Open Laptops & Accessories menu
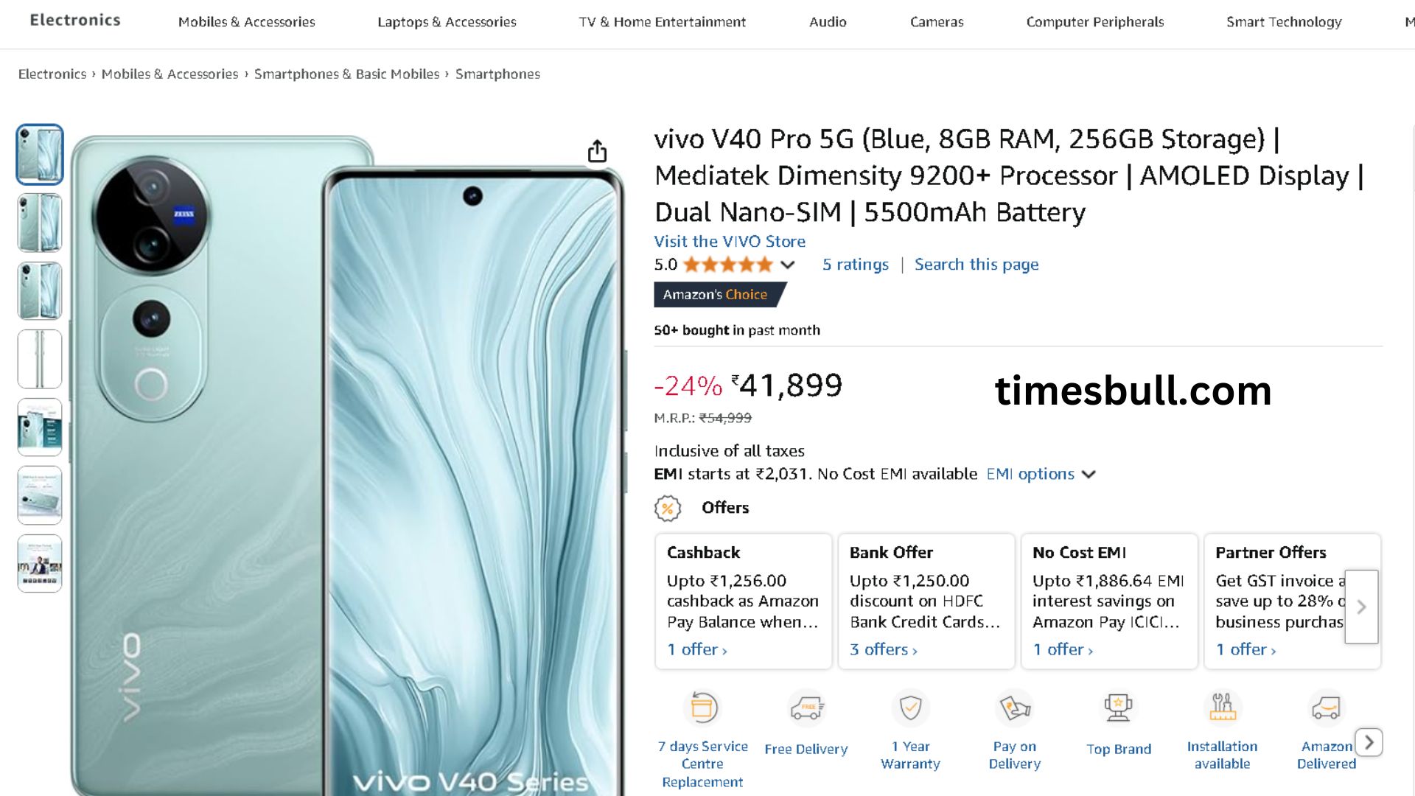This screenshot has height=796, width=1415. click(x=447, y=22)
